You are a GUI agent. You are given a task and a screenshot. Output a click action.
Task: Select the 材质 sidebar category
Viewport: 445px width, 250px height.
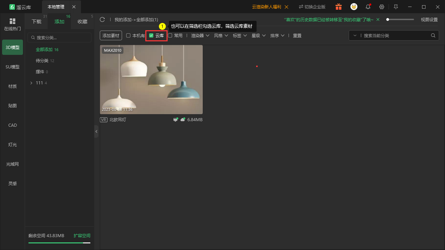[x=13, y=86]
